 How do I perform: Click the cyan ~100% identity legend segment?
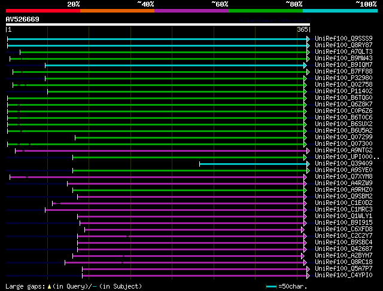pos(340,11)
